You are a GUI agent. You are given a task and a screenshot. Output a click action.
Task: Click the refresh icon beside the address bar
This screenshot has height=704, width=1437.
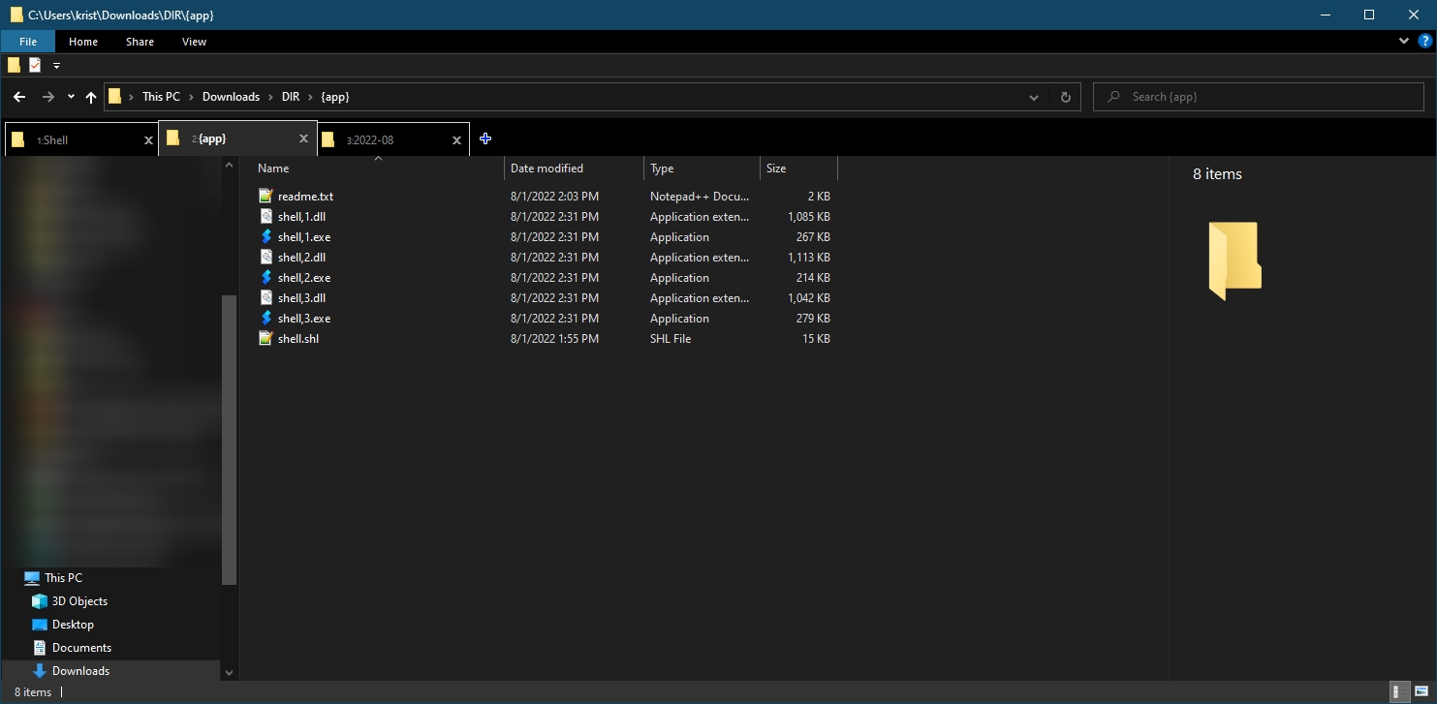(1064, 96)
